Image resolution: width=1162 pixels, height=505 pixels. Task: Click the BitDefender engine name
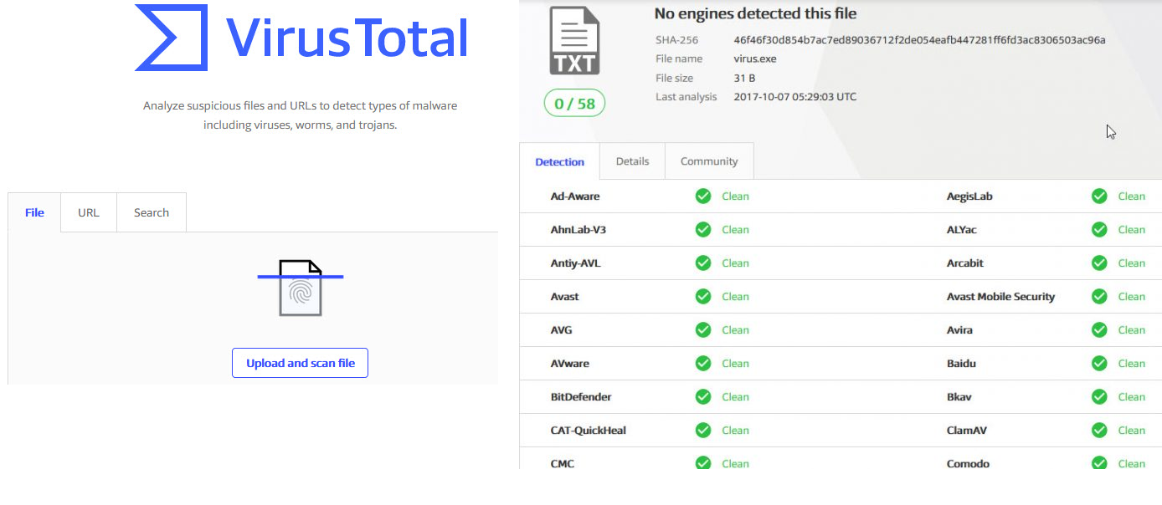coord(581,396)
